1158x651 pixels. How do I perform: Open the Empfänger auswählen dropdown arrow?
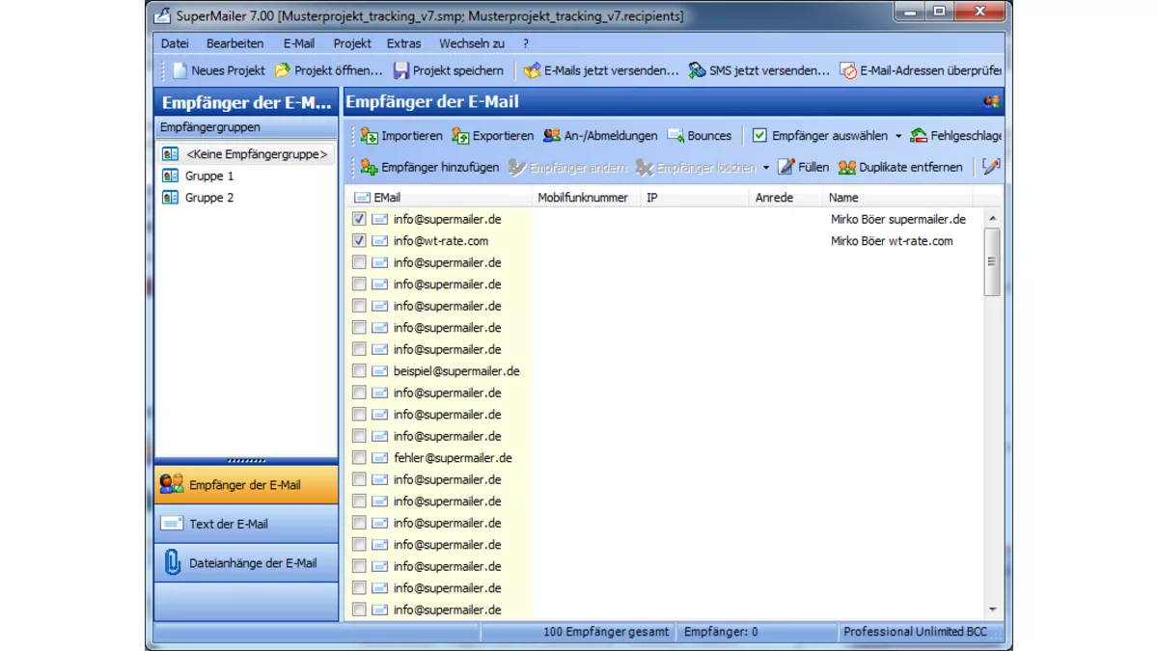(x=897, y=135)
